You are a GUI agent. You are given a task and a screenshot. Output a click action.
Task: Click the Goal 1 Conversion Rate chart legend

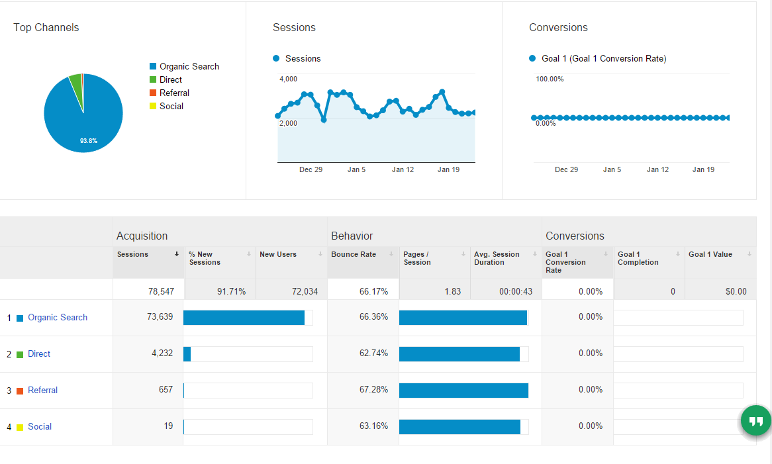click(603, 59)
